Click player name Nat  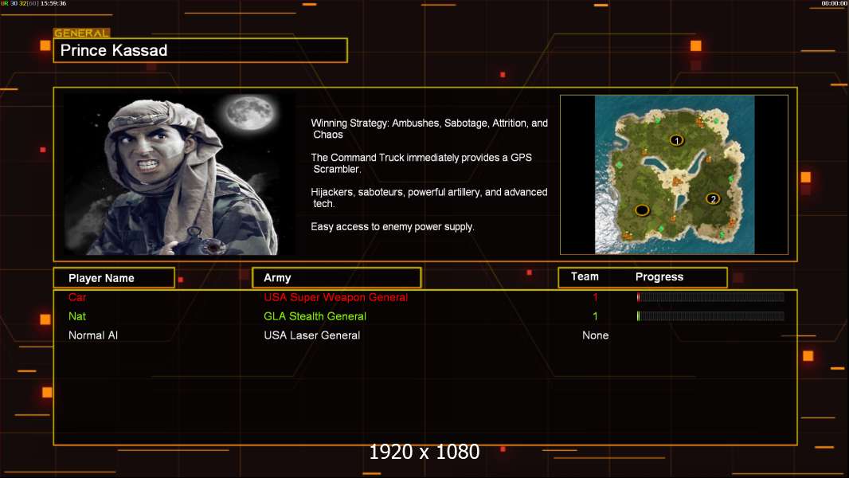click(77, 316)
